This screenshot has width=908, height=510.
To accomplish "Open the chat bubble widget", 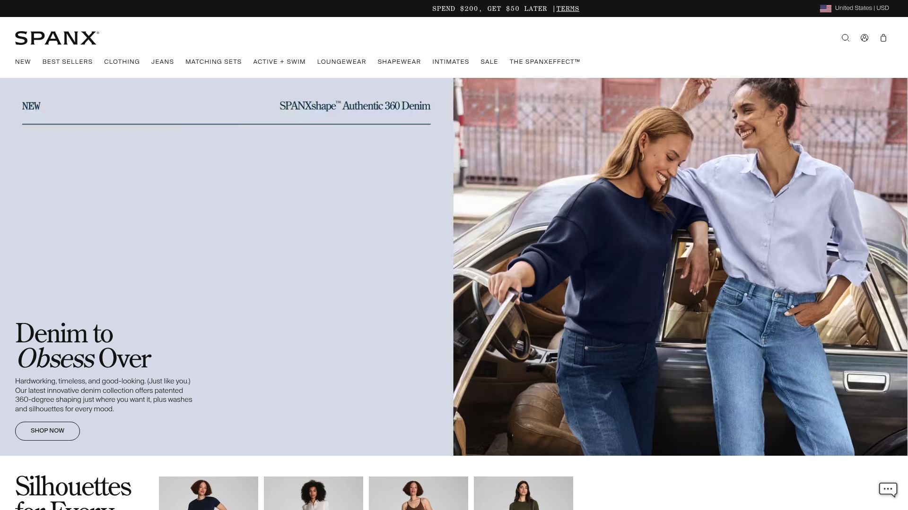I will 888,489.
